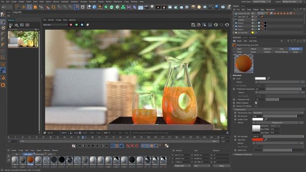
Task: Click the blue sphere toolbar icon
Action: [x=217, y=7]
